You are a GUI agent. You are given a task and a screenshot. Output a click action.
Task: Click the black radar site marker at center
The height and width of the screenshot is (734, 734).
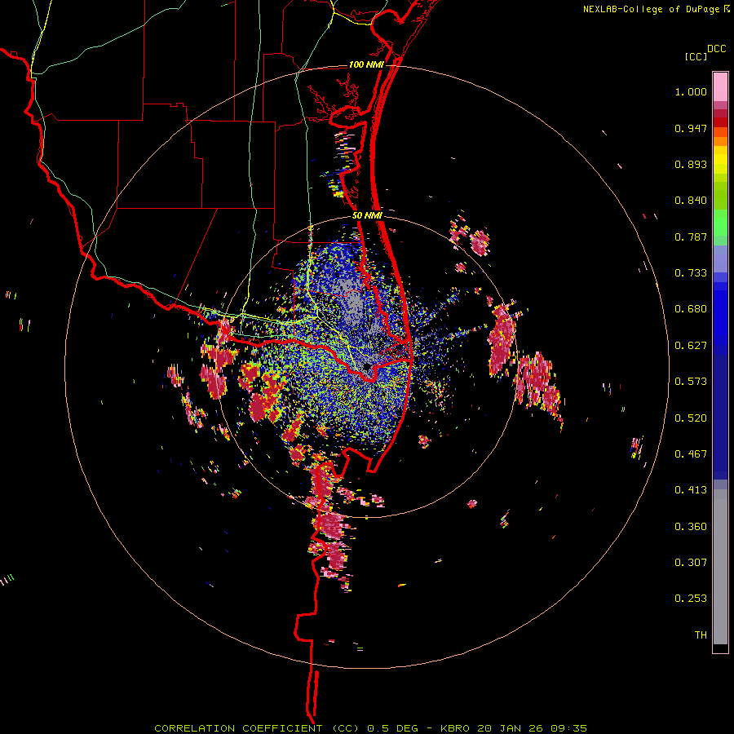point(368,365)
